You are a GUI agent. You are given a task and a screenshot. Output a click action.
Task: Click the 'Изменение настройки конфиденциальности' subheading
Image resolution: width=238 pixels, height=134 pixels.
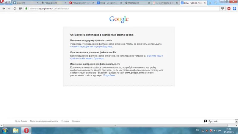pyautogui.click(x=95, y=64)
